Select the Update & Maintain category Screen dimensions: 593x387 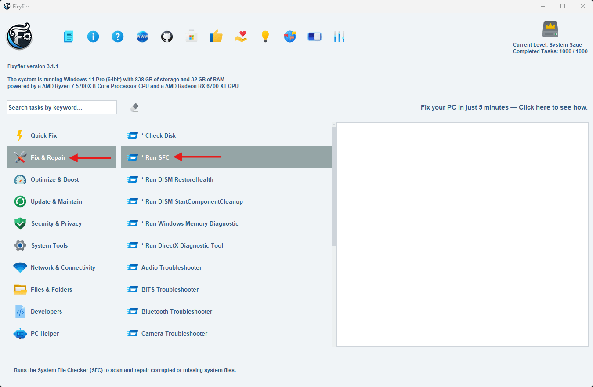61,201
